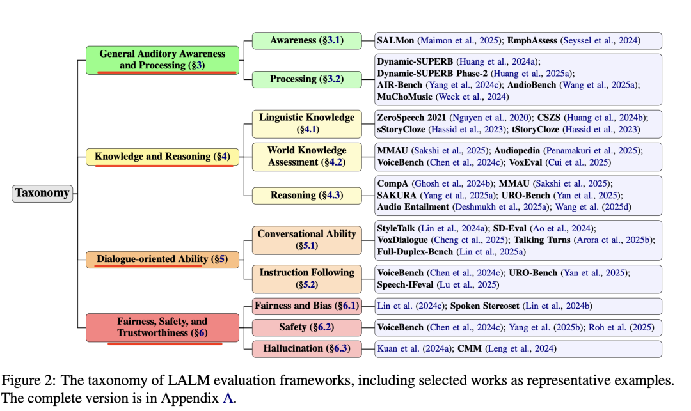This screenshot has height=411, width=691.
Task: Open the Safety (§6.2) node
Action: (x=306, y=327)
